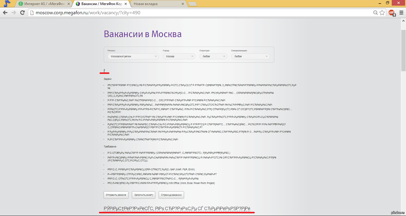406x216 pixels.
Task: Click the Вакансии в Москва heading
Action: pos(143,34)
